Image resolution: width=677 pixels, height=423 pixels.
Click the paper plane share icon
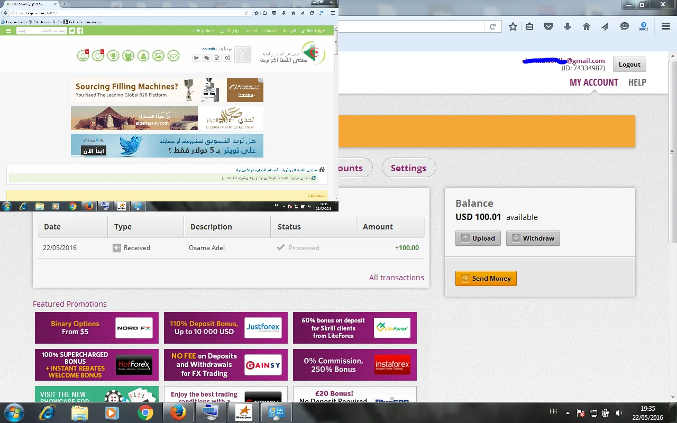point(606,26)
